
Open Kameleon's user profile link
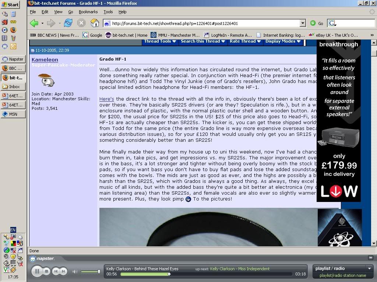point(45,59)
